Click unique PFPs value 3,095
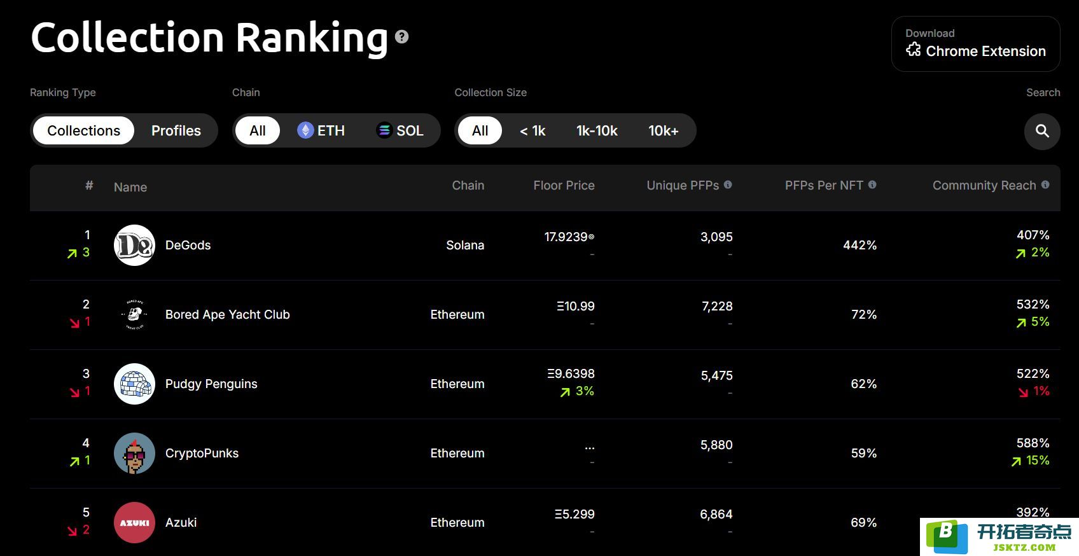This screenshot has height=556, width=1079. pyautogui.click(x=716, y=237)
